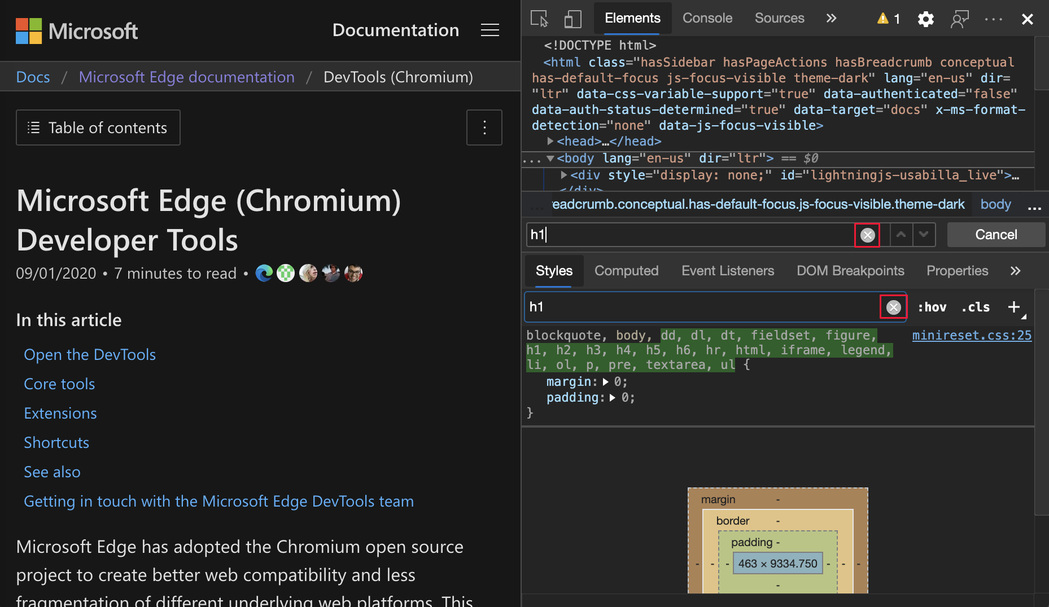Open Getting in touch with DevTools team link
This screenshot has height=607, width=1049.
click(218, 501)
